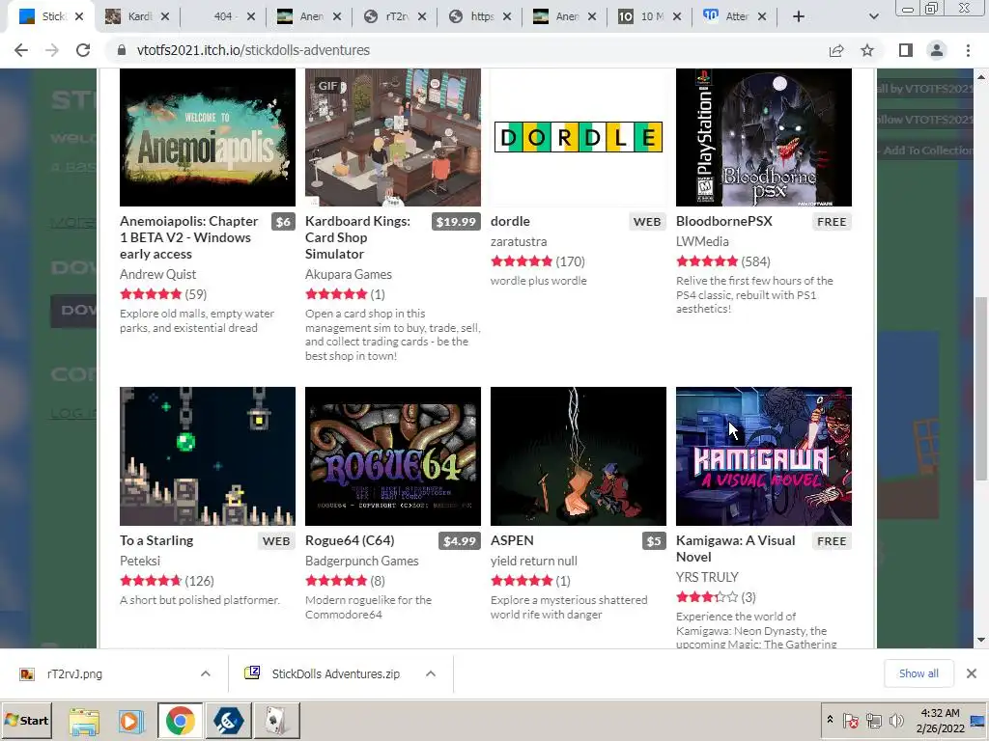
Task: Open the dordle title link
Action: pyautogui.click(x=510, y=221)
